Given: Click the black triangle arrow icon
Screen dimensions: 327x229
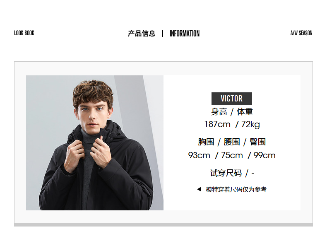Looking at the screenshot, I should [x=199, y=189].
